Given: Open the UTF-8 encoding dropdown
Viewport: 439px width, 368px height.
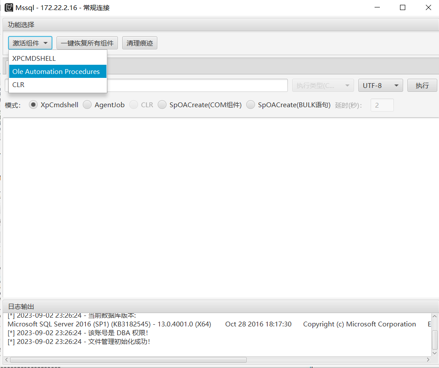Looking at the screenshot, I should [380, 85].
